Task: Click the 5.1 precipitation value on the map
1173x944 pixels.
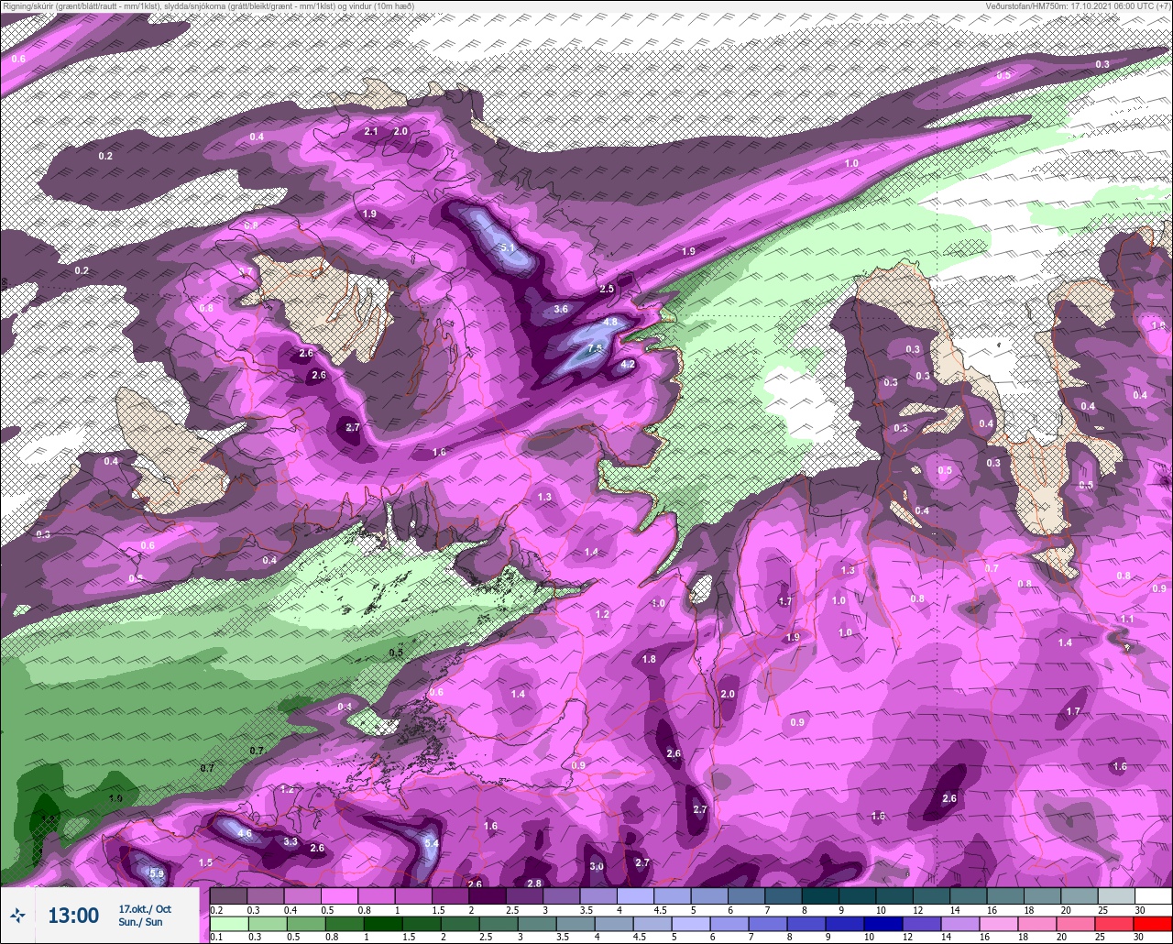Action: point(509,247)
